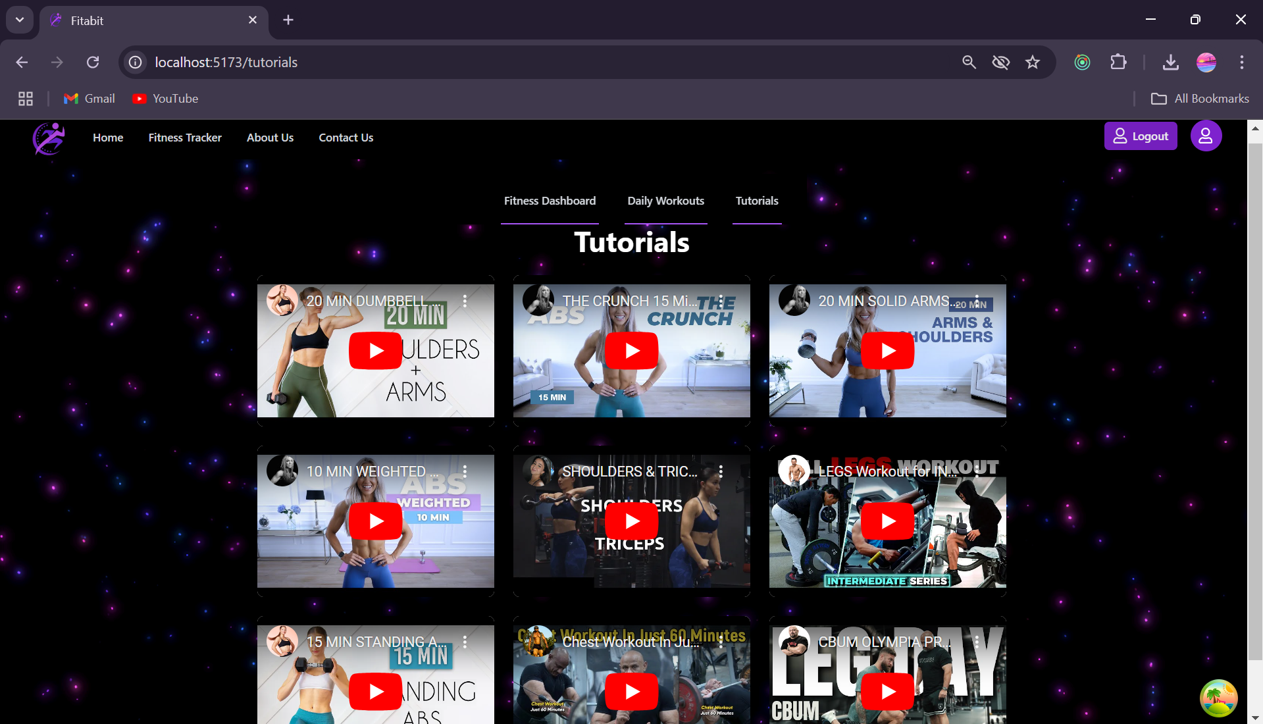
Task: Play the 10 MIN WEIGHTED abs video
Action: click(x=375, y=521)
